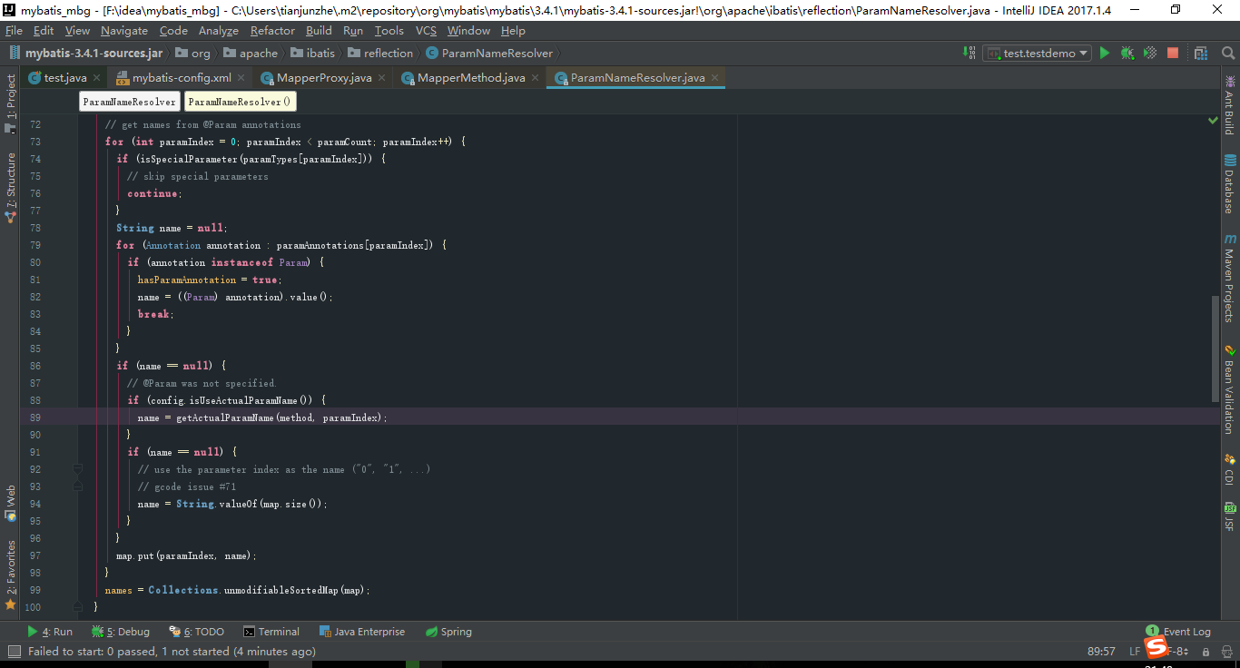This screenshot has height=668, width=1240.
Task: Run the test.testdemo configuration
Action: 1104,53
